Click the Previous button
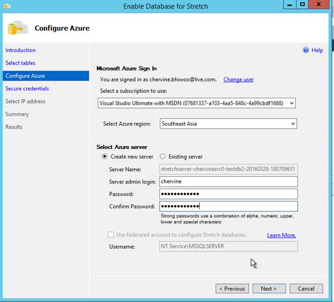The image size is (334, 302). (232, 289)
